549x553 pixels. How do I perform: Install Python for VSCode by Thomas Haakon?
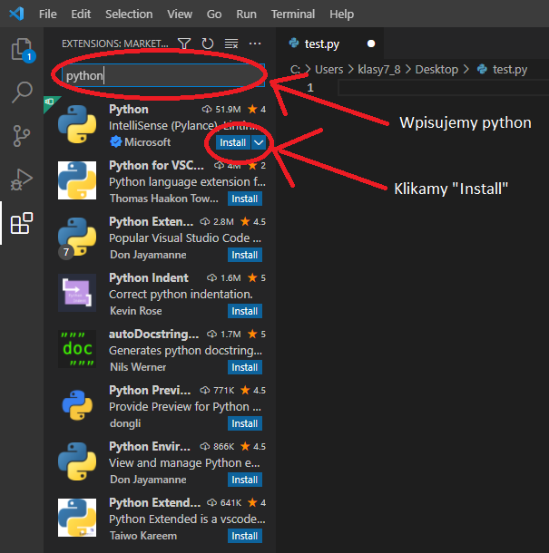[x=245, y=199]
